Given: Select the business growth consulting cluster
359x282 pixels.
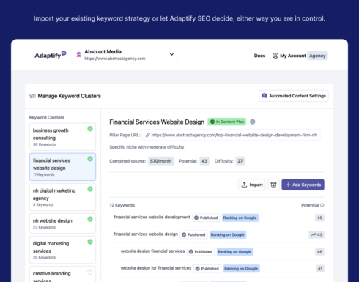Looking at the screenshot, I should [62, 137].
